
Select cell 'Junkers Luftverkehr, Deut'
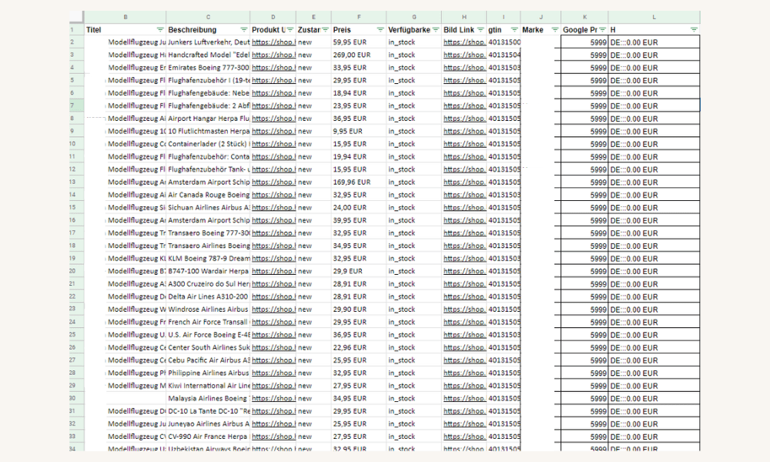coord(208,42)
